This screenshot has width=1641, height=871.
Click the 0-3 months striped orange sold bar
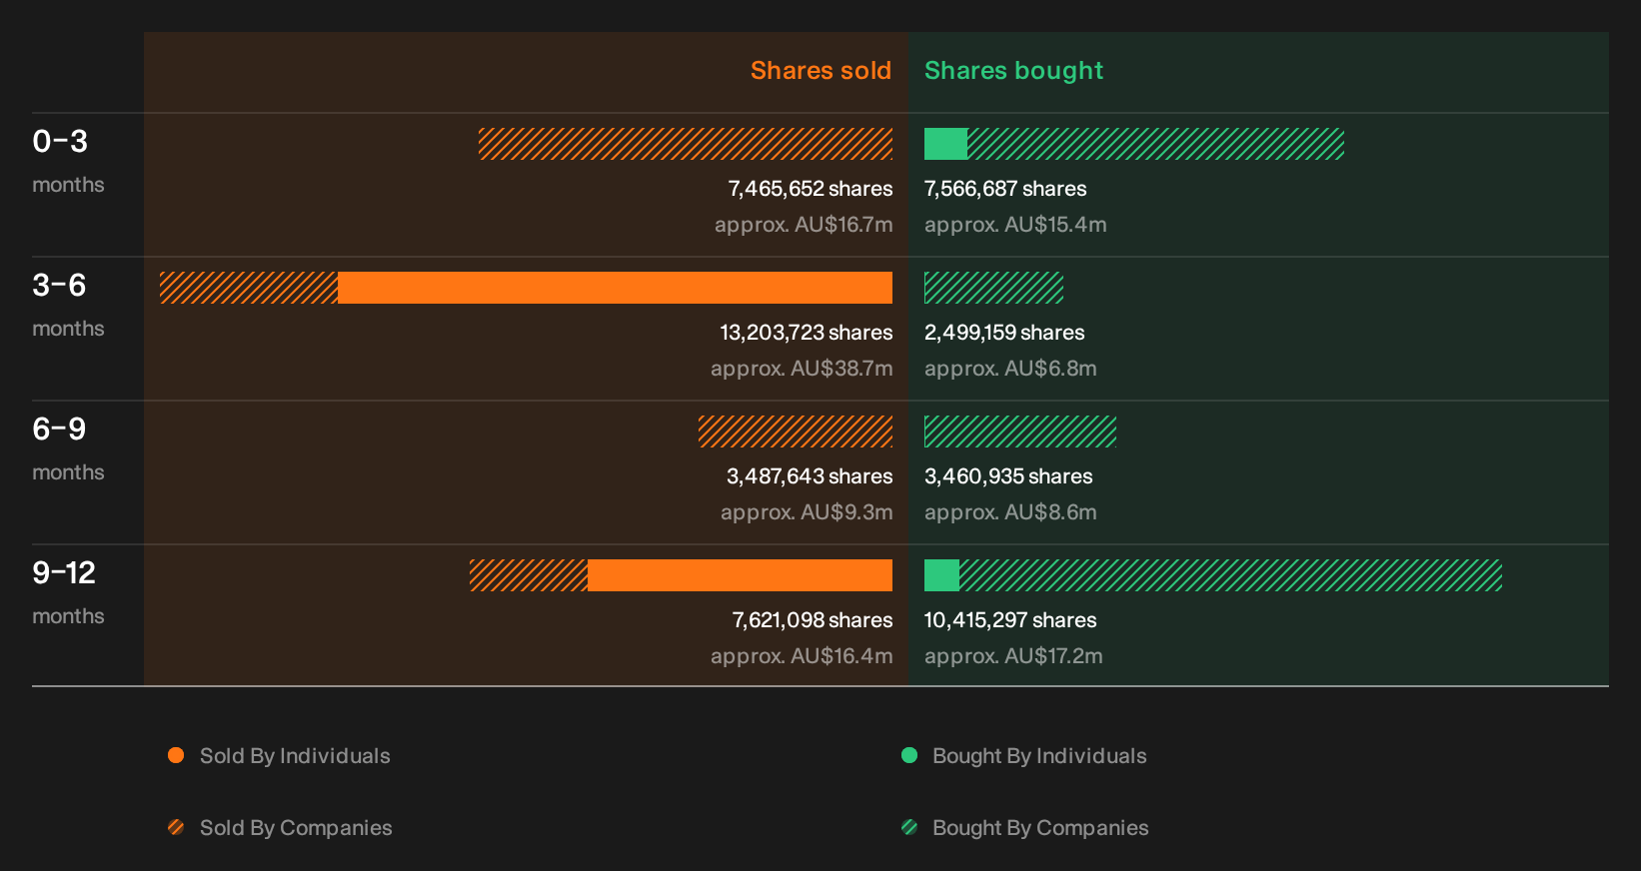(x=686, y=144)
